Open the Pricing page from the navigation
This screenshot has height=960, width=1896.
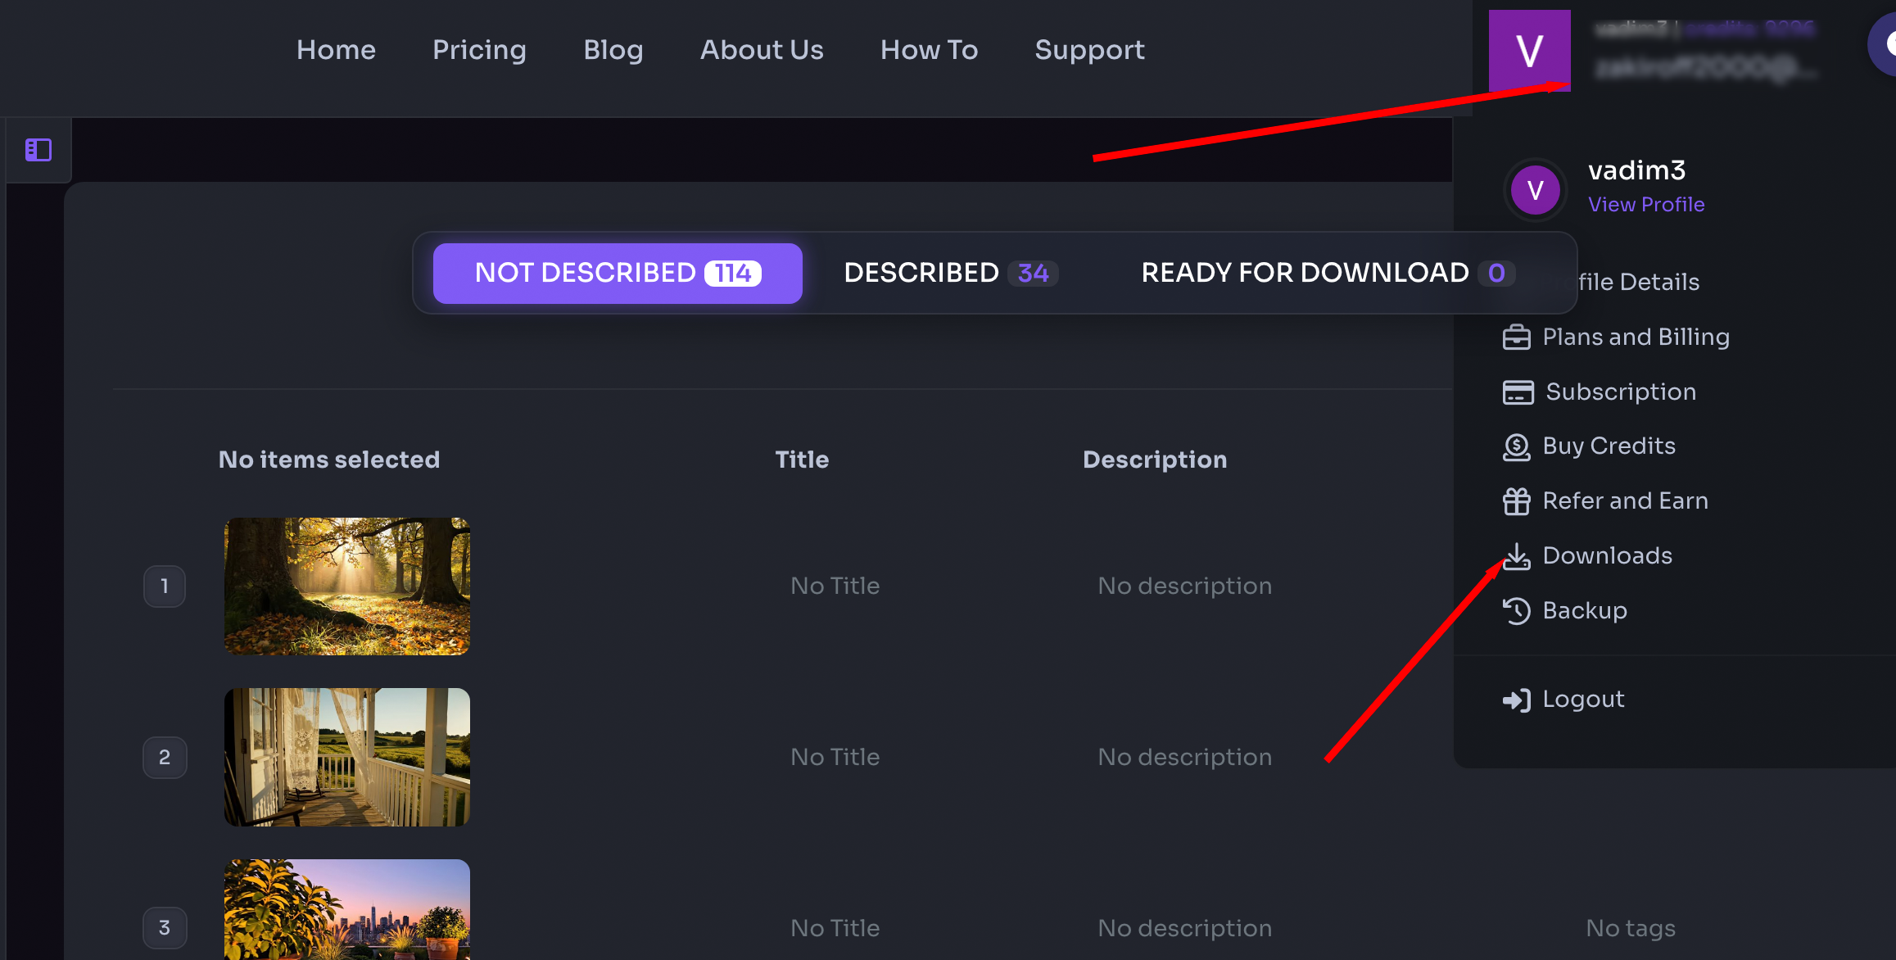[479, 50]
